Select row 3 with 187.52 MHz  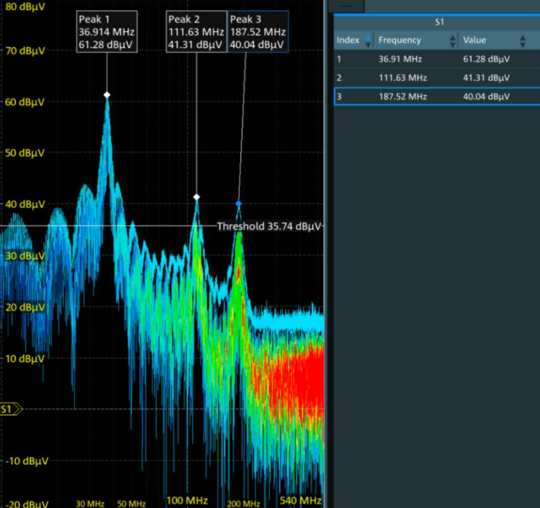[x=437, y=96]
